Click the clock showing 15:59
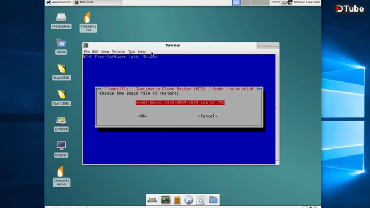370x208 pixels. pyautogui.click(x=275, y=2)
